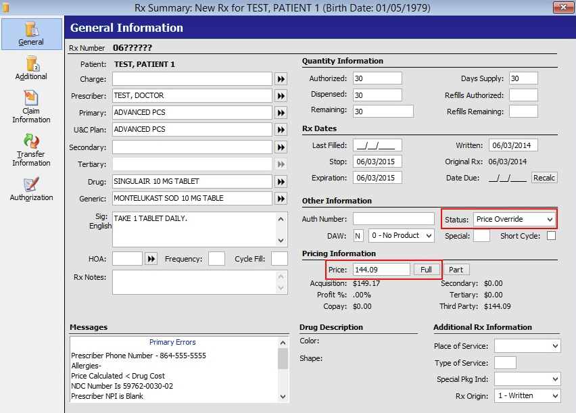Click the Messages scrollbar thumb
Image resolution: width=576 pixels, height=413 pixels.
(283, 359)
